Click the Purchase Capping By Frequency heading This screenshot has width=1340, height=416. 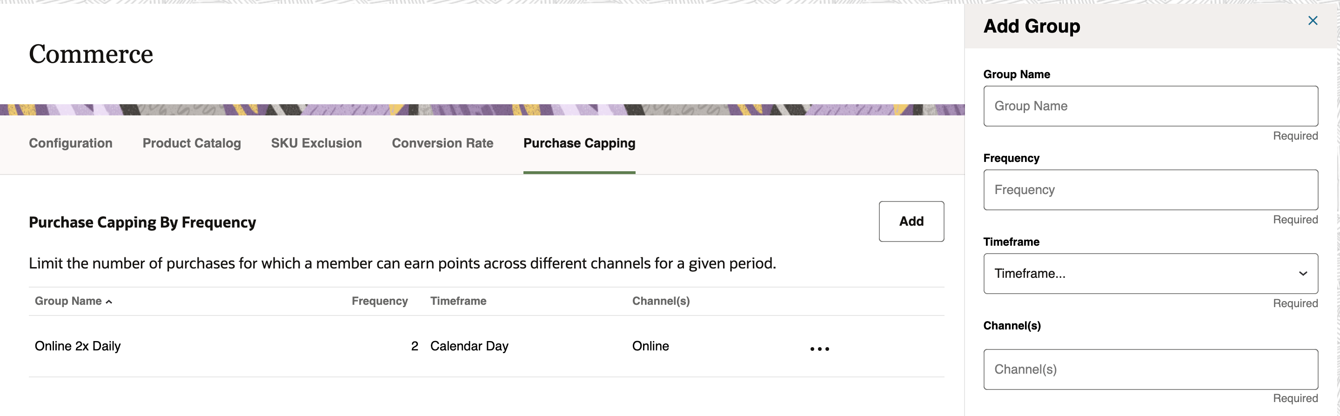142,222
